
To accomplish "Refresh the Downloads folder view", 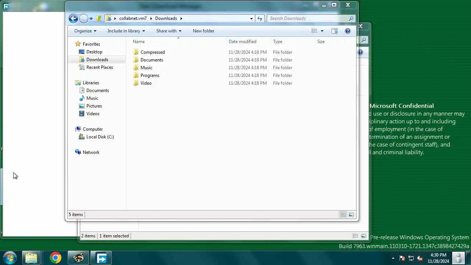I will (260, 18).
